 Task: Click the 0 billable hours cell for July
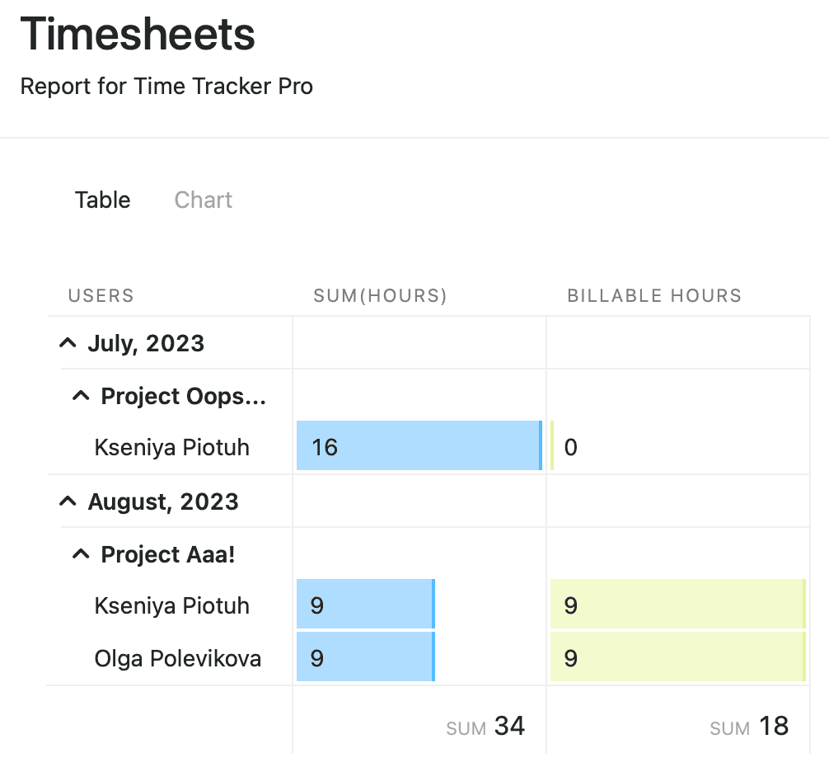click(x=569, y=447)
